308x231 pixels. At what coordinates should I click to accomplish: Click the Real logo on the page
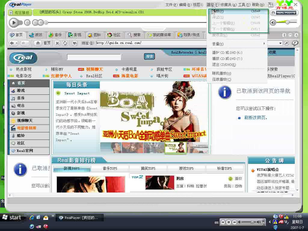point(23,58)
